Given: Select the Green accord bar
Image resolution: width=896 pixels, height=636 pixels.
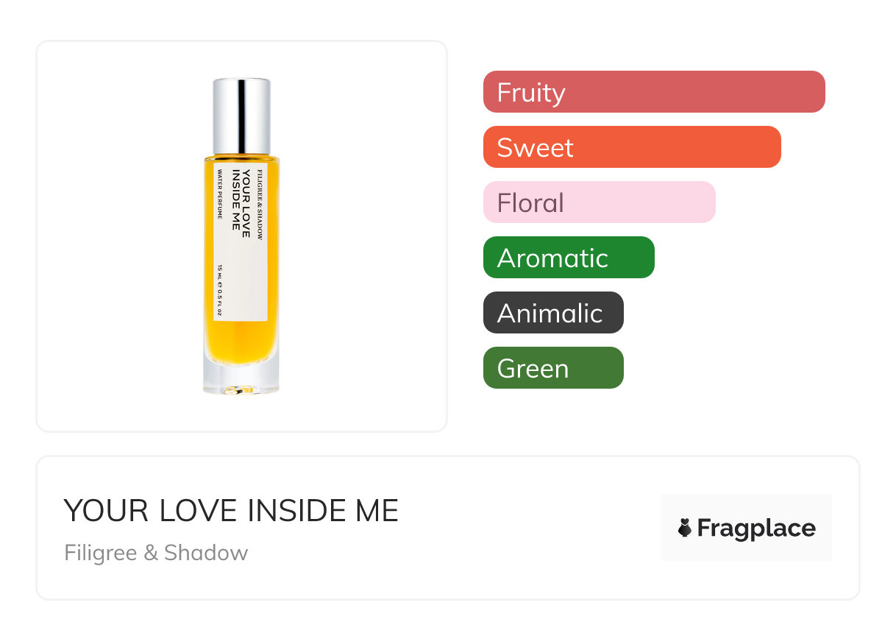Looking at the screenshot, I should pyautogui.click(x=553, y=368).
